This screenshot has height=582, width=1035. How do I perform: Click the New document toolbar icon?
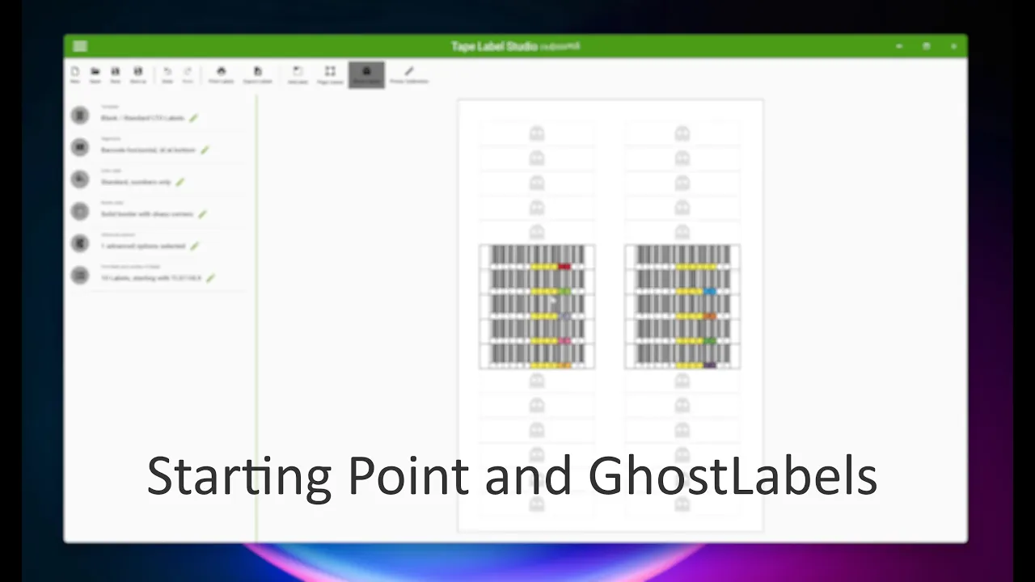pyautogui.click(x=75, y=74)
